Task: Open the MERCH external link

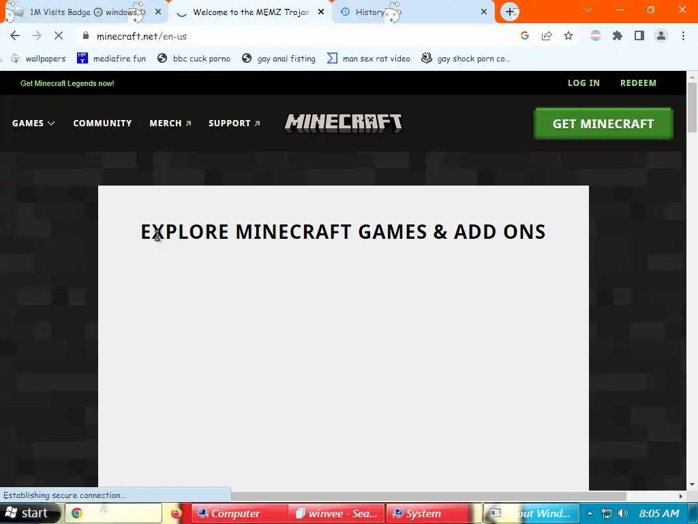Action: click(170, 123)
